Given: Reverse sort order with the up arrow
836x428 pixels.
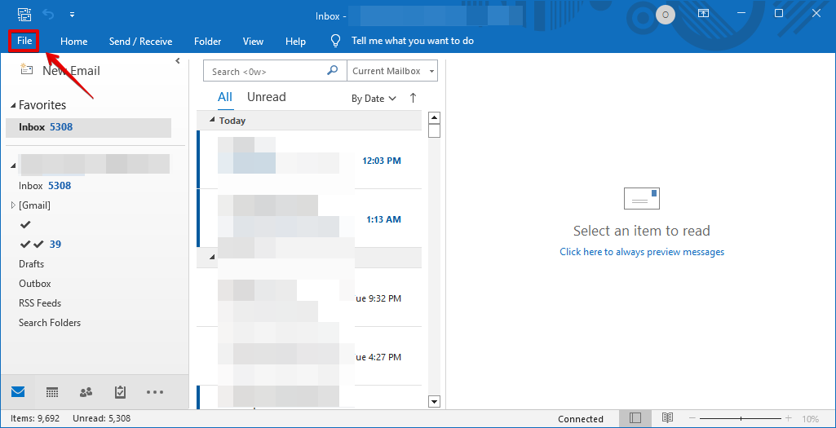Looking at the screenshot, I should (413, 98).
